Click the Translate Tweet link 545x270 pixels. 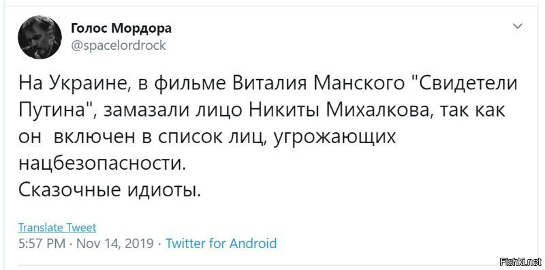click(x=57, y=228)
